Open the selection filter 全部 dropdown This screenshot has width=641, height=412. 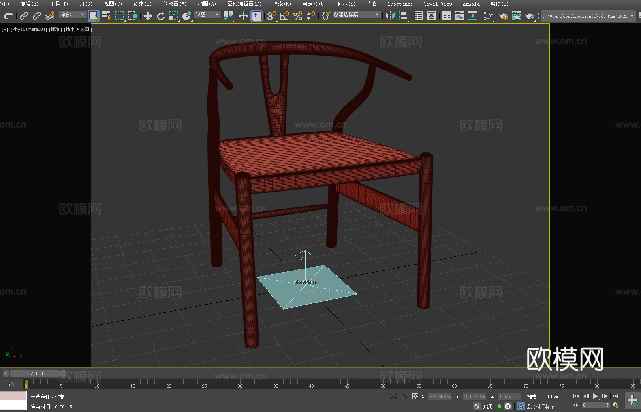tap(73, 15)
